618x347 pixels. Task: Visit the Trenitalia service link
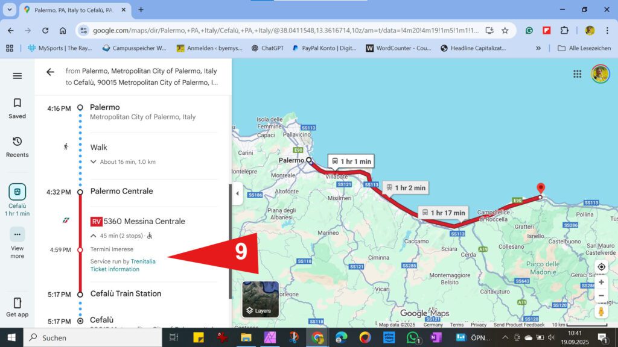pos(143,261)
